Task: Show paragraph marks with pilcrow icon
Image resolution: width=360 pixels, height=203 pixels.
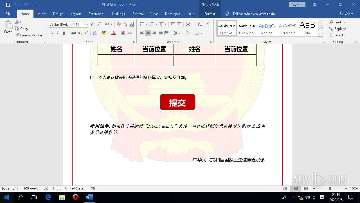Action: (x=208, y=24)
